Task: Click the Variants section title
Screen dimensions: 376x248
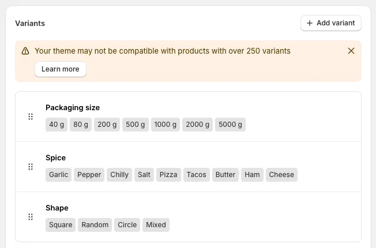Action: pyautogui.click(x=30, y=23)
